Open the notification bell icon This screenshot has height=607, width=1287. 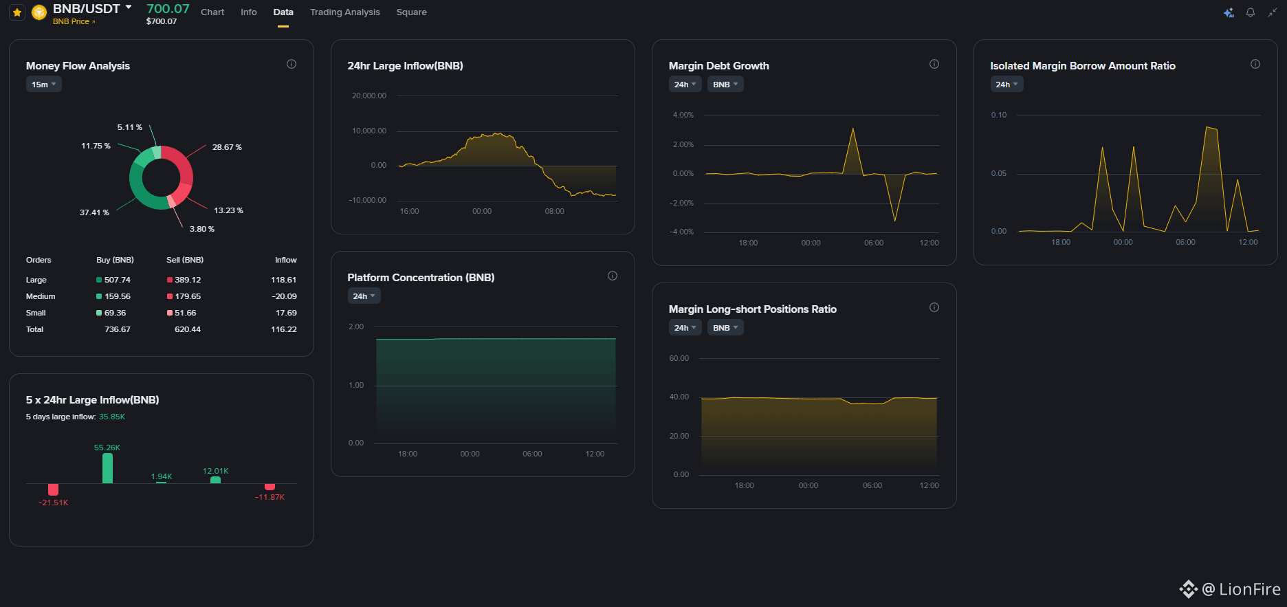1251,12
